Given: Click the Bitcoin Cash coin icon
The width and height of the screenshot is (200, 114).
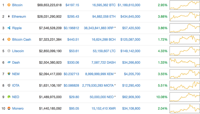Looking at the screenshot, I should coord(9,39).
